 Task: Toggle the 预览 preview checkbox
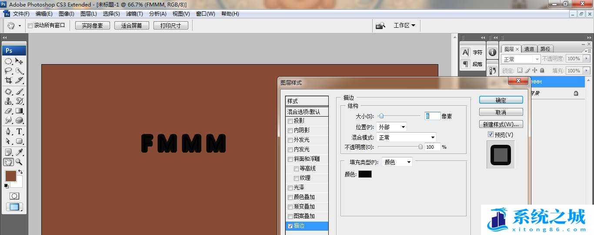click(x=491, y=134)
